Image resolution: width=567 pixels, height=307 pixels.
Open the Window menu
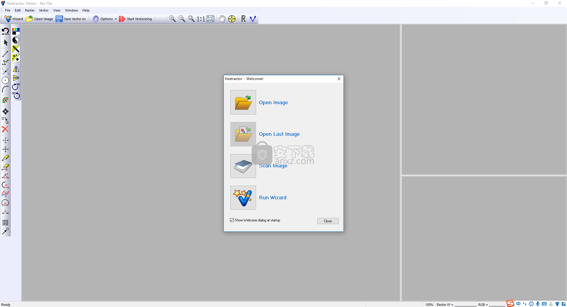tap(71, 10)
